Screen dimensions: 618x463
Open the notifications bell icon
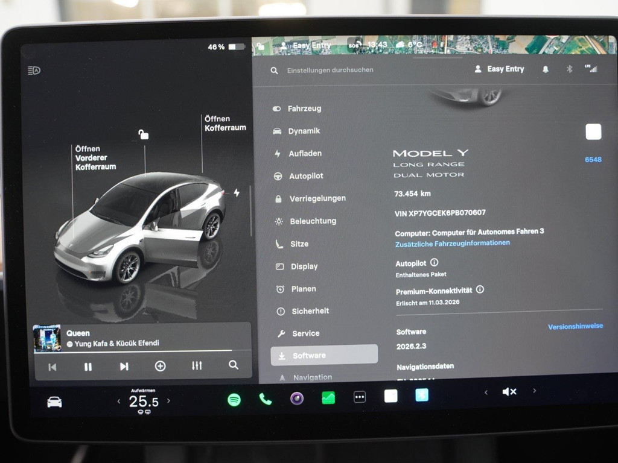pos(546,69)
